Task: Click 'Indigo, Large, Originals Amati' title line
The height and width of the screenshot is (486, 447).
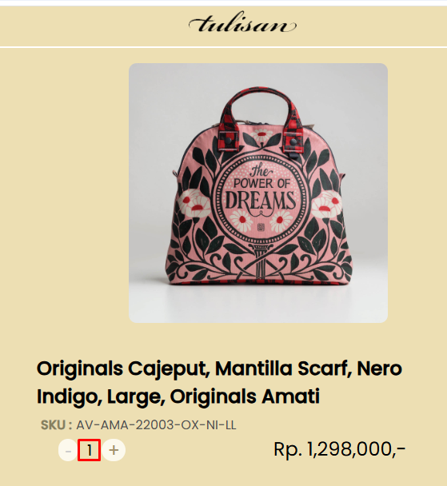Action: click(178, 396)
